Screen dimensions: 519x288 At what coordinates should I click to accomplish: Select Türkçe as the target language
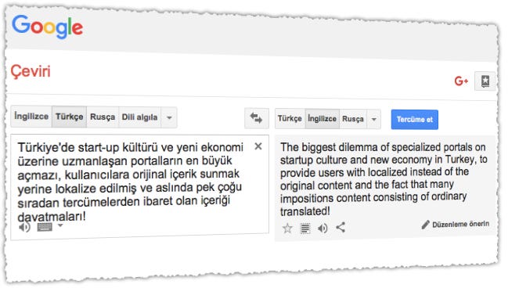(290, 118)
